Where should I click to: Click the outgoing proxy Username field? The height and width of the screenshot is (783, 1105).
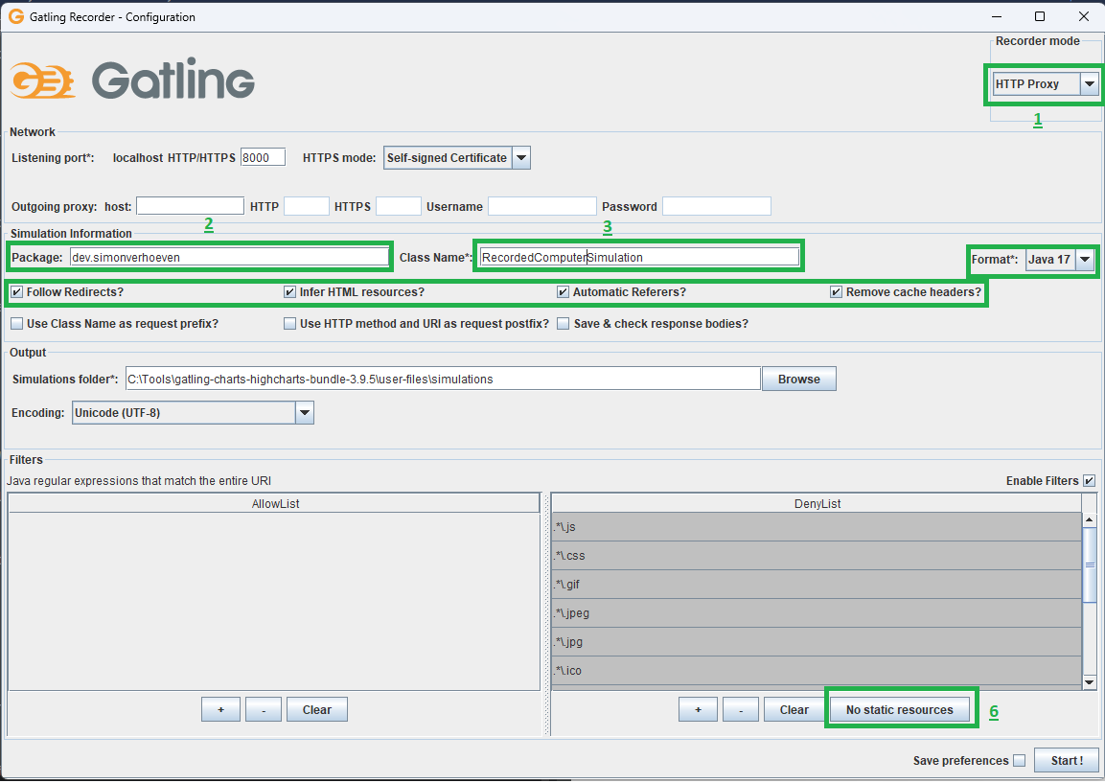541,206
